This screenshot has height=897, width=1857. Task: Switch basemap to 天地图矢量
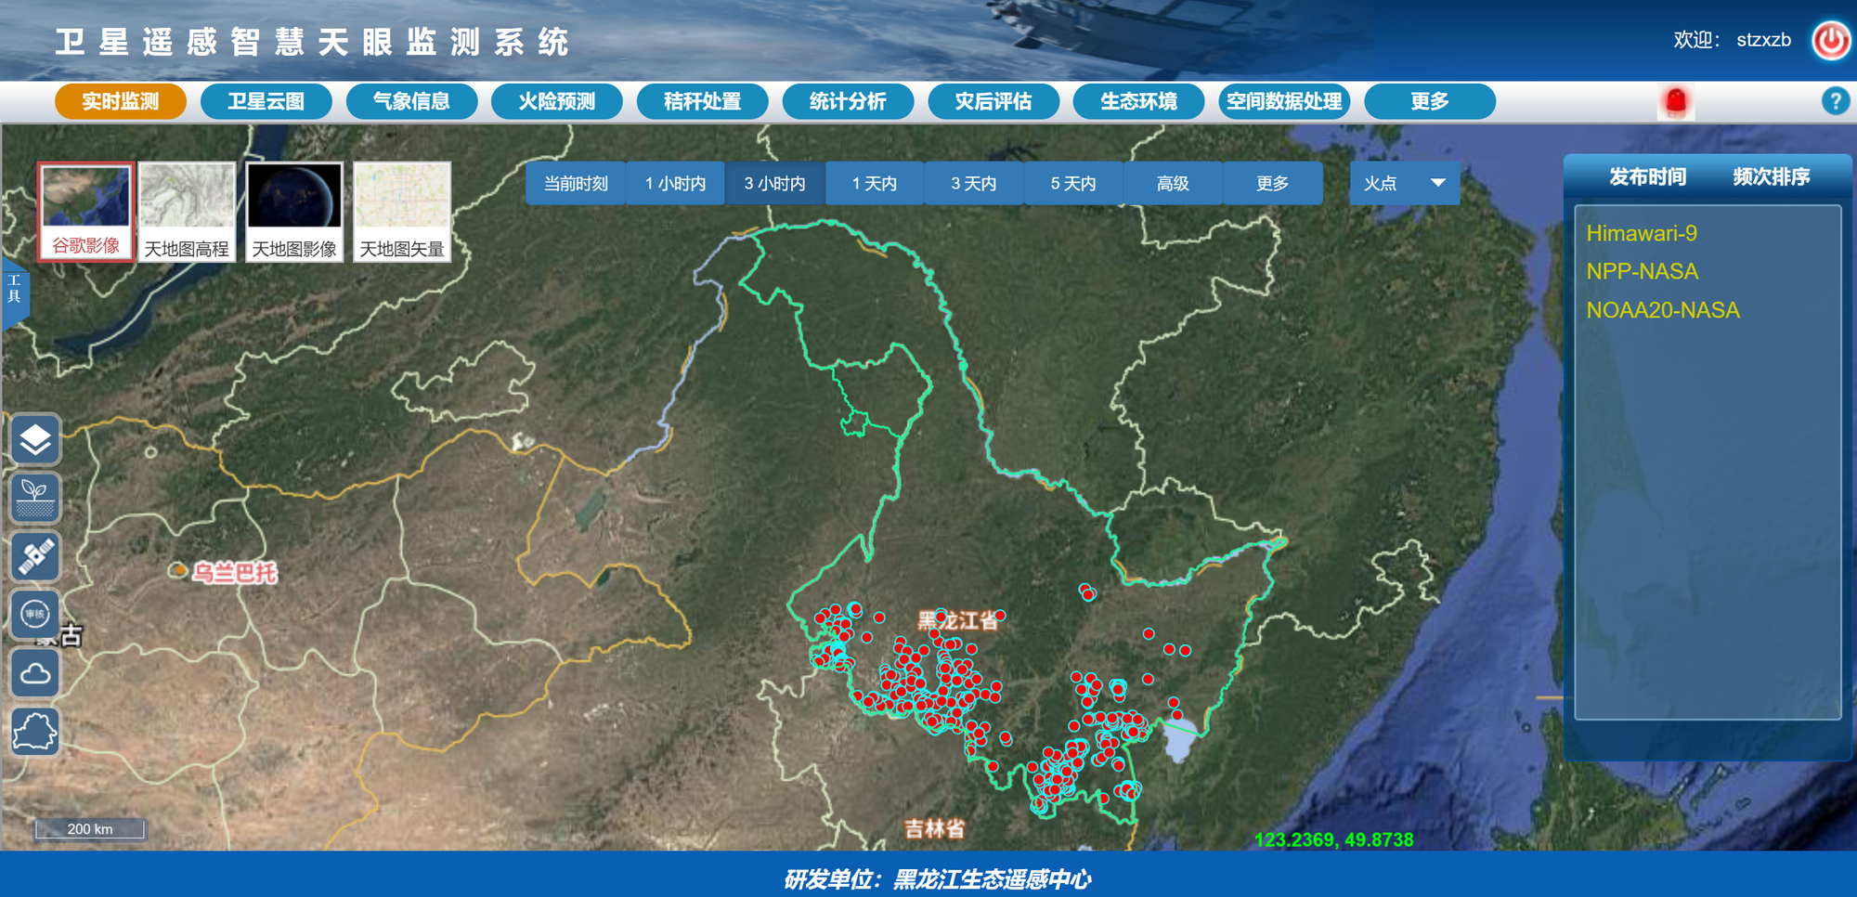click(402, 212)
